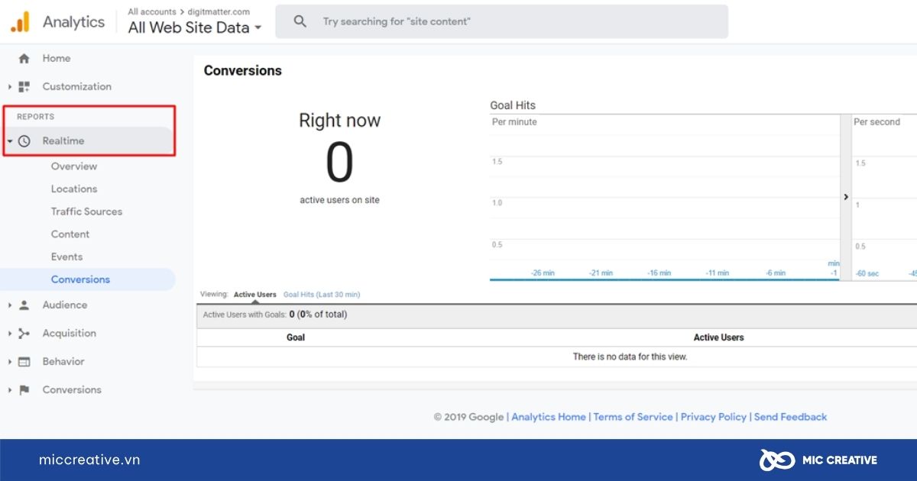This screenshot has width=917, height=481.
Task: Expand the Audience section arrow
Action: pos(10,305)
